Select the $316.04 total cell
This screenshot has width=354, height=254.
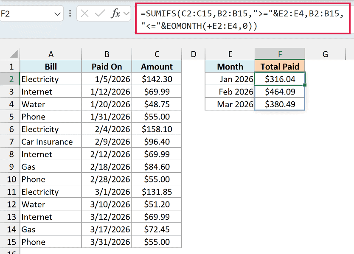pyautogui.click(x=280, y=79)
